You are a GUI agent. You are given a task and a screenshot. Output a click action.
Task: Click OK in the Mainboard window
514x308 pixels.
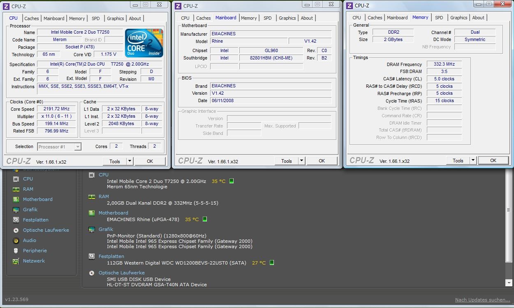pos(322,161)
